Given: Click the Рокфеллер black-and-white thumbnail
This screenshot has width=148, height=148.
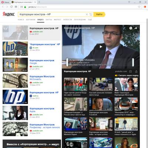Looking at the screenshot, I should tap(15, 129).
